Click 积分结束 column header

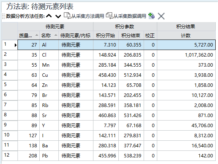[131, 35]
